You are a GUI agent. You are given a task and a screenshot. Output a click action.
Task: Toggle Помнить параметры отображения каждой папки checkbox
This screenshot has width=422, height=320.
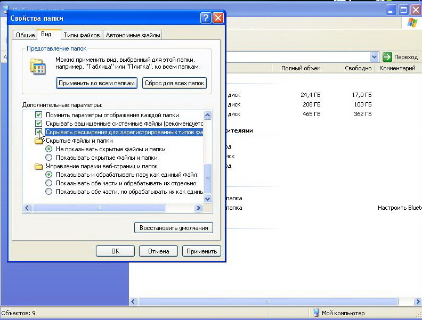(39, 115)
